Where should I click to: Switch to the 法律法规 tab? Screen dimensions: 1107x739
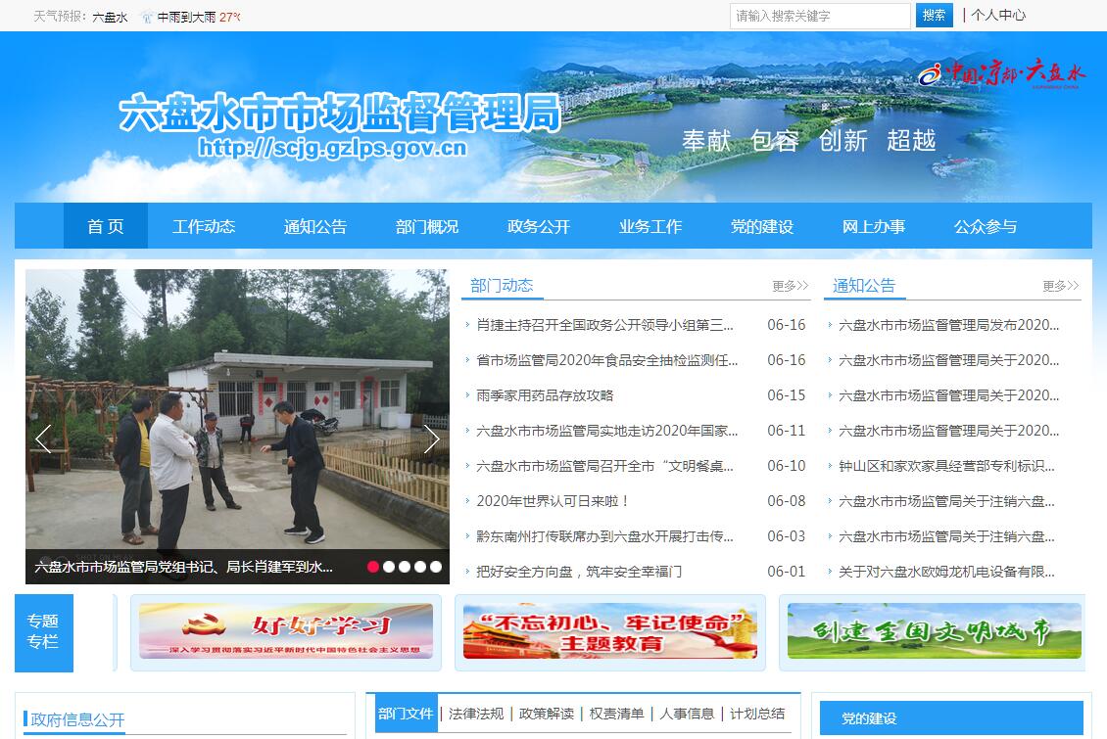pyautogui.click(x=476, y=714)
